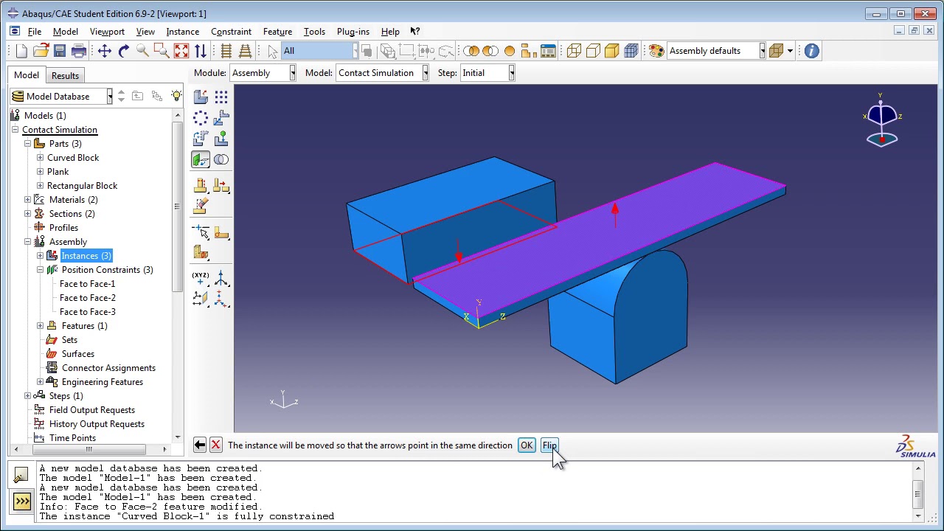Image resolution: width=944 pixels, height=531 pixels.
Task: Click the Create Datum Point XYZ icon
Action: click(x=201, y=278)
